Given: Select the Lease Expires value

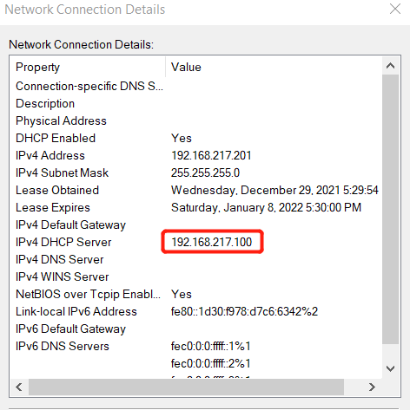Looking at the screenshot, I should click(x=266, y=207).
